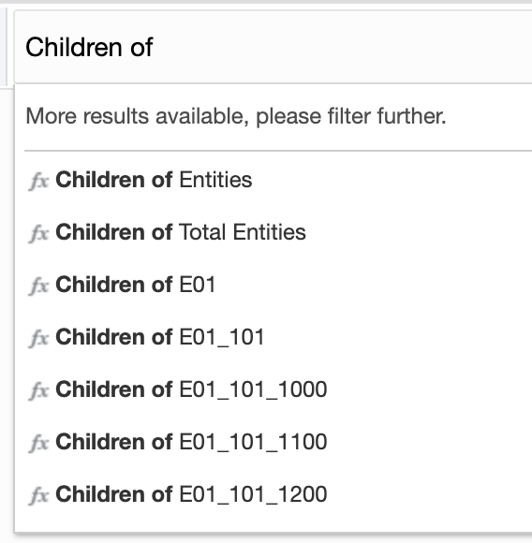Click the fx function icon next to Children of E01
532x543 pixels.
pos(38,286)
